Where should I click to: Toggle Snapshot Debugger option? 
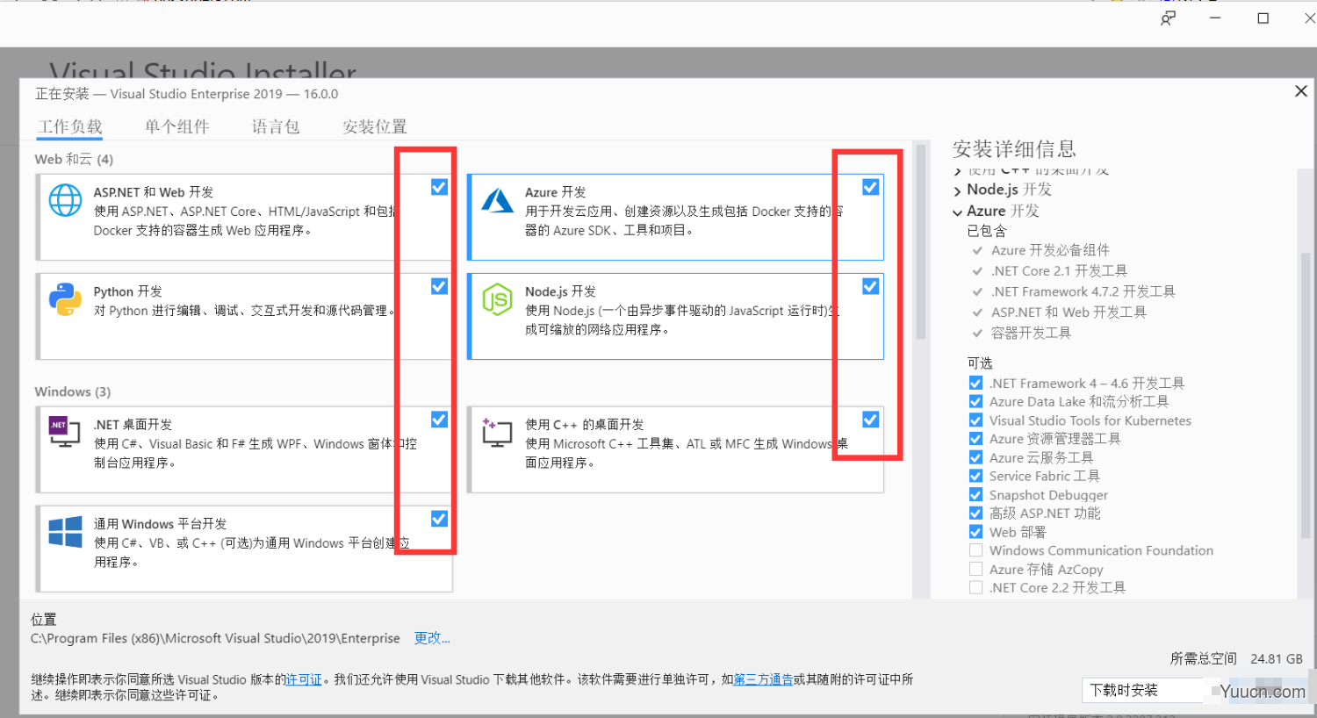975,495
